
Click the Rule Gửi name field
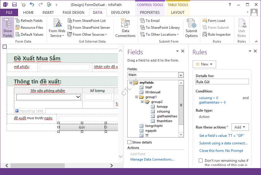pyautogui.click(x=222, y=82)
